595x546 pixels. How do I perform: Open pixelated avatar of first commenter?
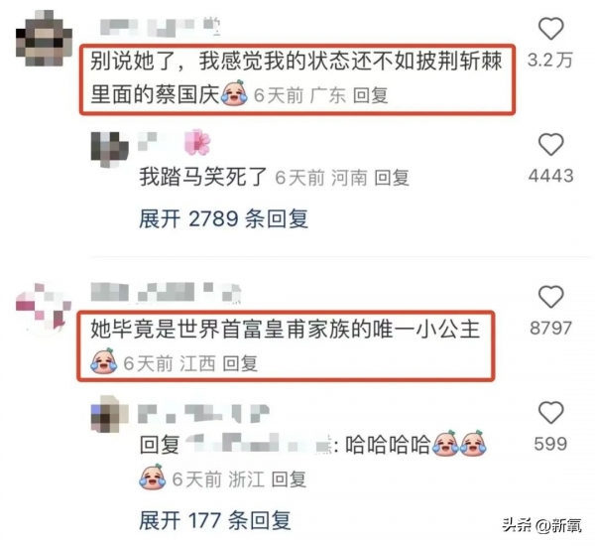[x=44, y=39]
